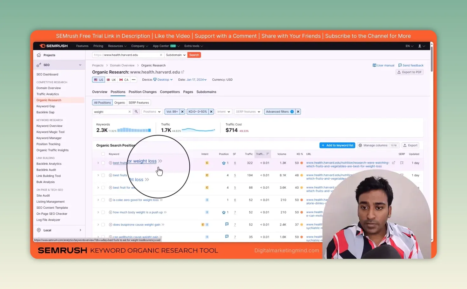This screenshot has height=289, width=467.
Task: Expand the Local sidebar section
Action: (80, 230)
